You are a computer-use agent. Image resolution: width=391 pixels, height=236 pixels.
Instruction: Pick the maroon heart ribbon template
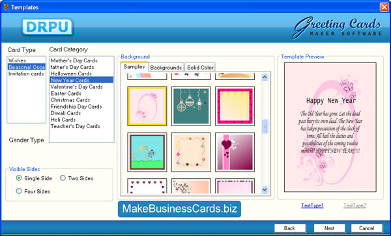[235, 152]
